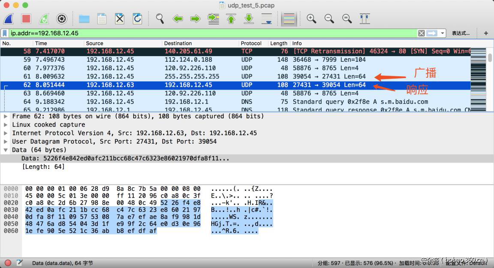
Task: Stop the running capture
Action: 26,19
